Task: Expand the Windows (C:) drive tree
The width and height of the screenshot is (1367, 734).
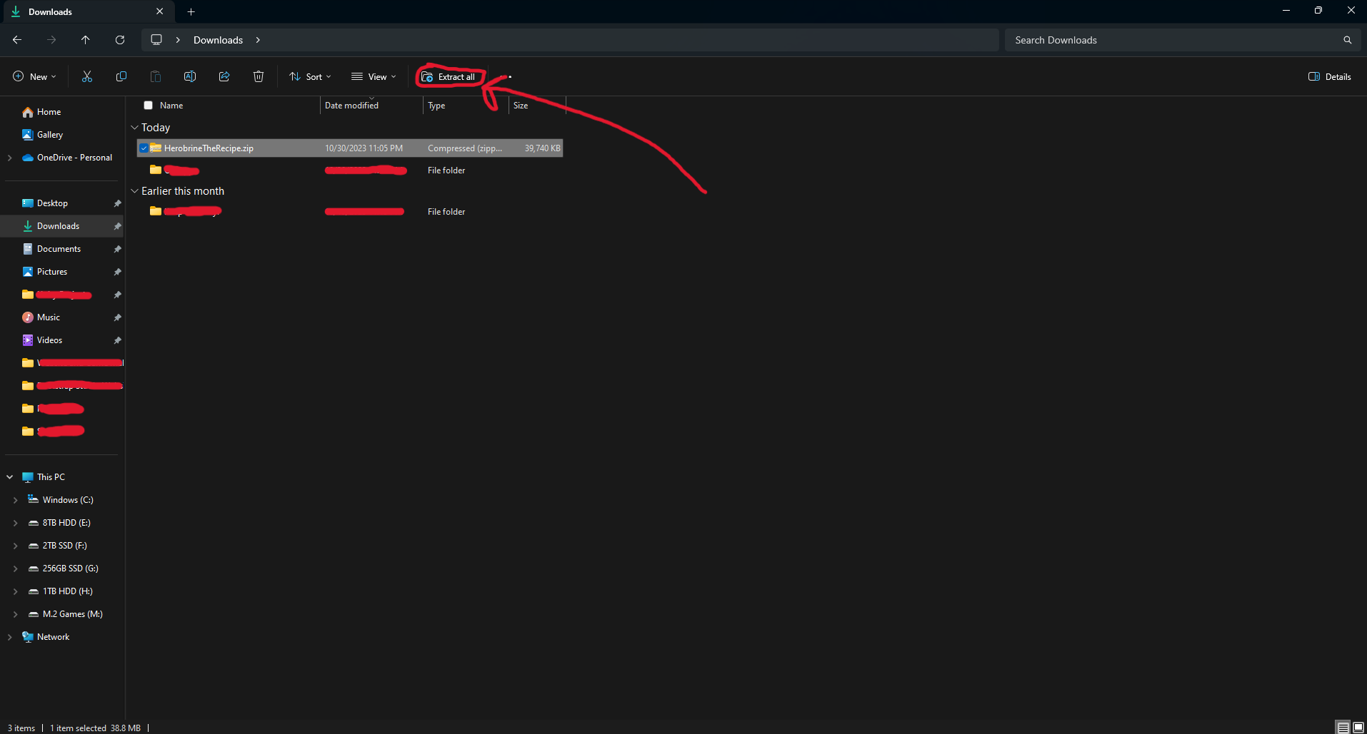Action: coord(16,500)
